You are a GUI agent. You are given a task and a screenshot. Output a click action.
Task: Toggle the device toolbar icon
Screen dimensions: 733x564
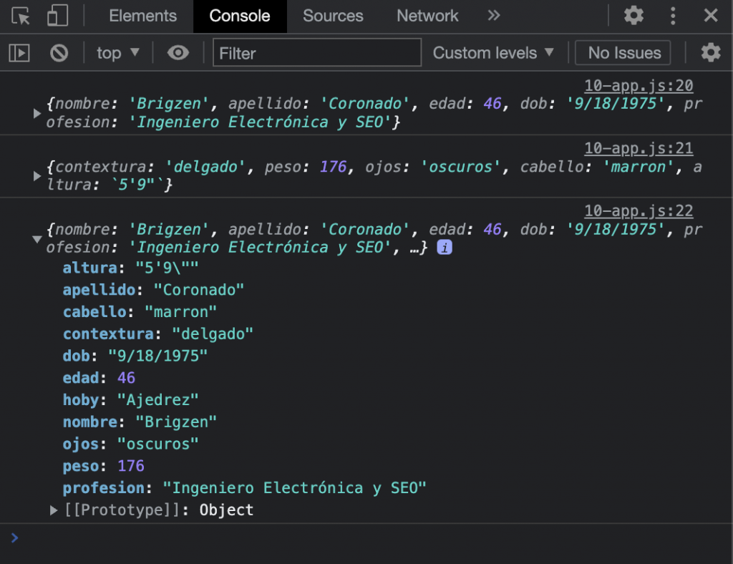click(57, 16)
